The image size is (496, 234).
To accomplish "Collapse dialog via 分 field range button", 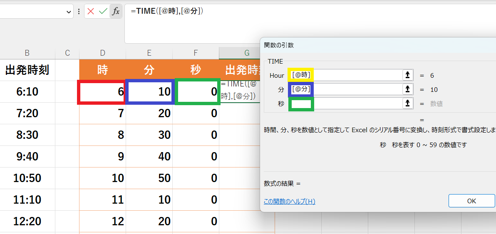I will click(408, 89).
